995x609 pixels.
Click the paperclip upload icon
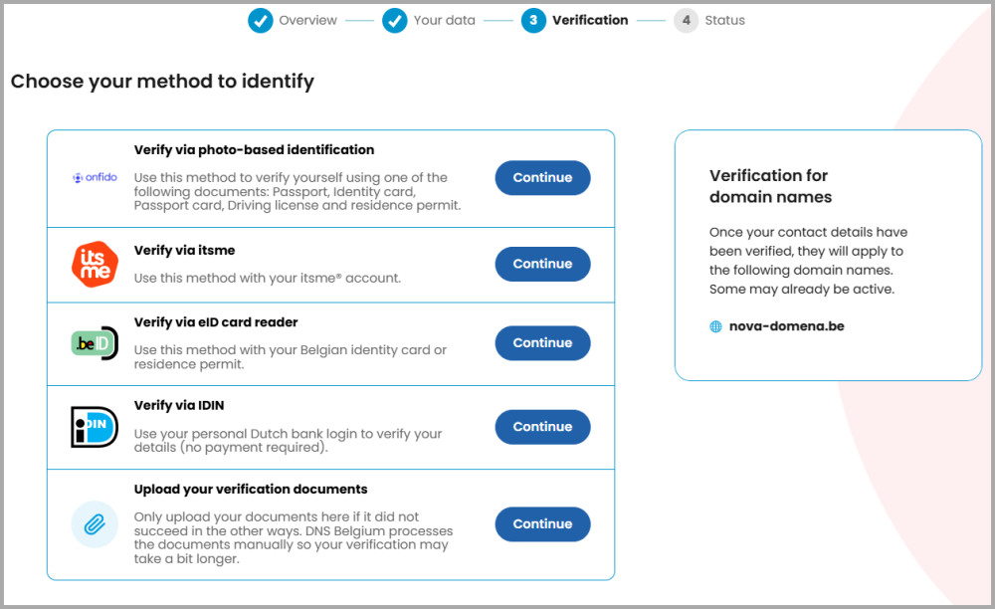(95, 524)
